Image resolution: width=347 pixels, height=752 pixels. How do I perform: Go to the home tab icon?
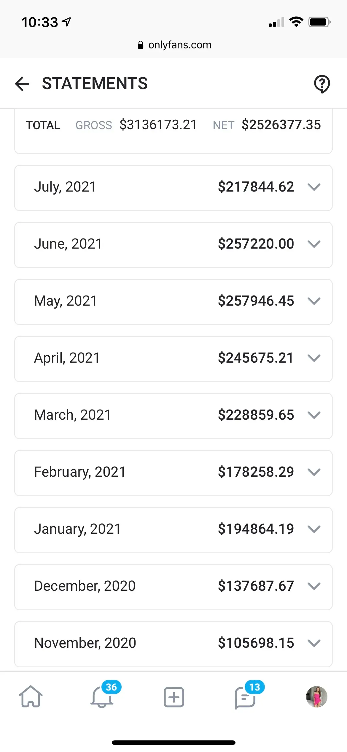(31, 696)
